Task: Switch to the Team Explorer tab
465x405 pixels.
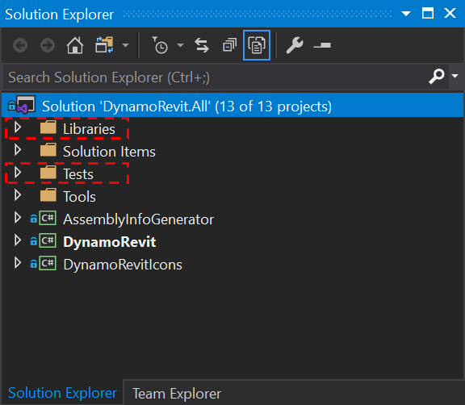Action: tap(177, 394)
